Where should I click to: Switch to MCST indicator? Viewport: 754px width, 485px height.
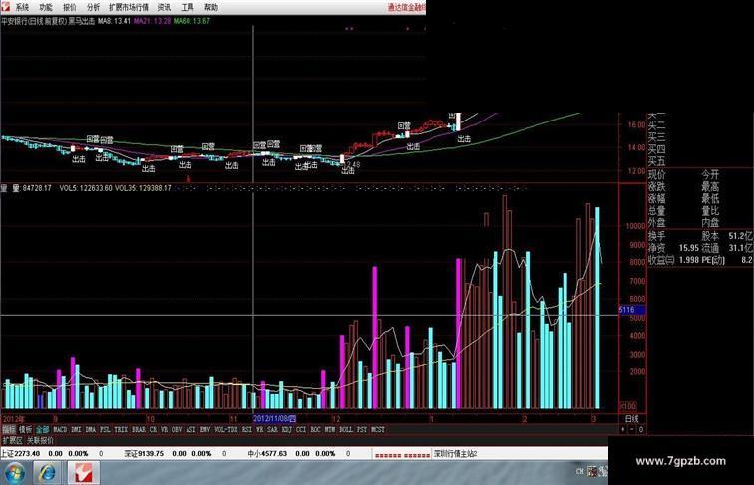tap(378, 430)
